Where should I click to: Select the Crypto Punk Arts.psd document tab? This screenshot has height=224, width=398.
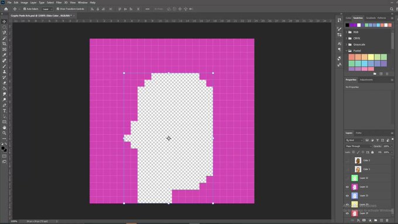[41, 16]
